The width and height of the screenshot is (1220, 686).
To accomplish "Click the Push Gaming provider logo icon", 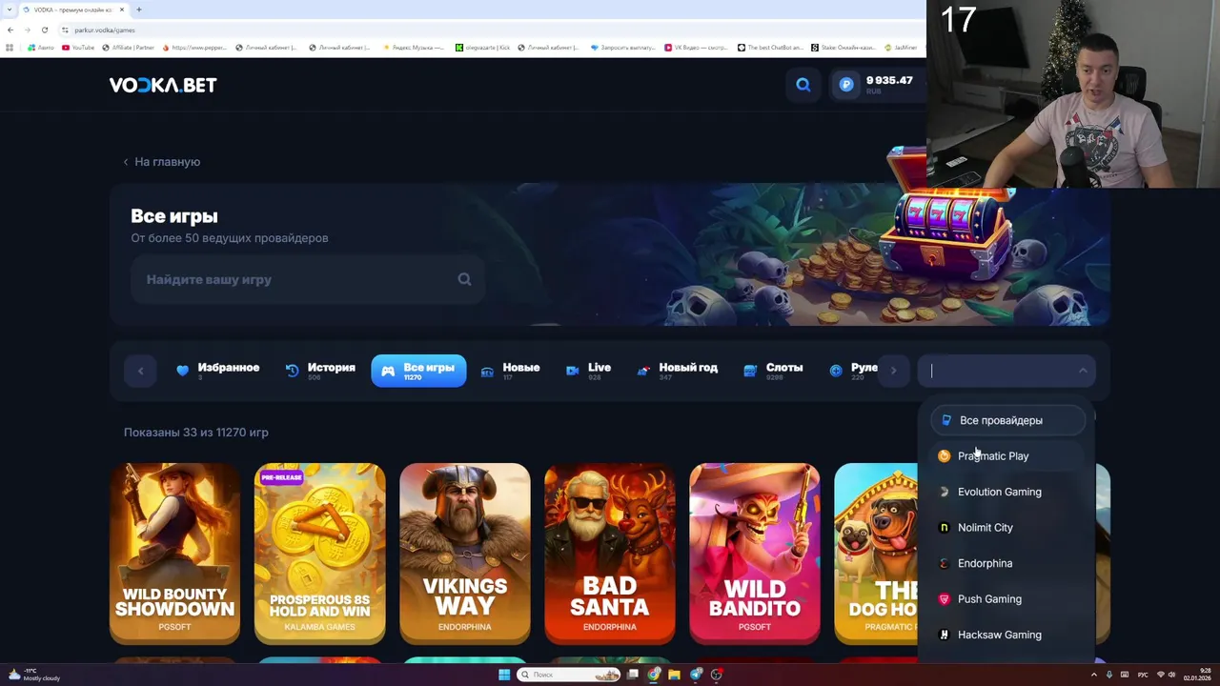I will click(x=945, y=599).
